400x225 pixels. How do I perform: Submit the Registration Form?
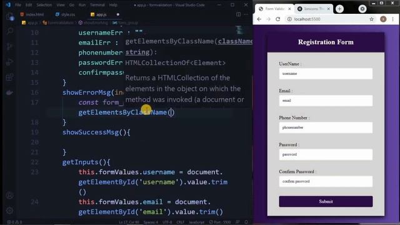(326, 201)
